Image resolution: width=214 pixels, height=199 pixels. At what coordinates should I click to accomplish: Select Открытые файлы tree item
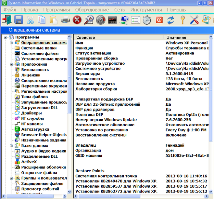tap(39, 173)
